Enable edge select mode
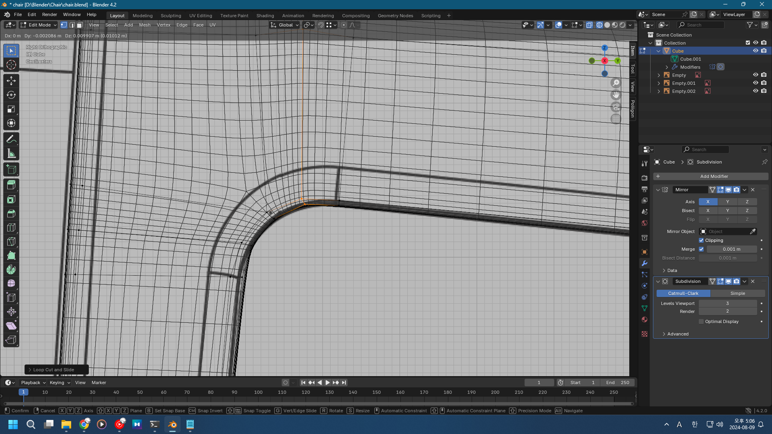Screen dimensions: 772x434 coord(72,25)
